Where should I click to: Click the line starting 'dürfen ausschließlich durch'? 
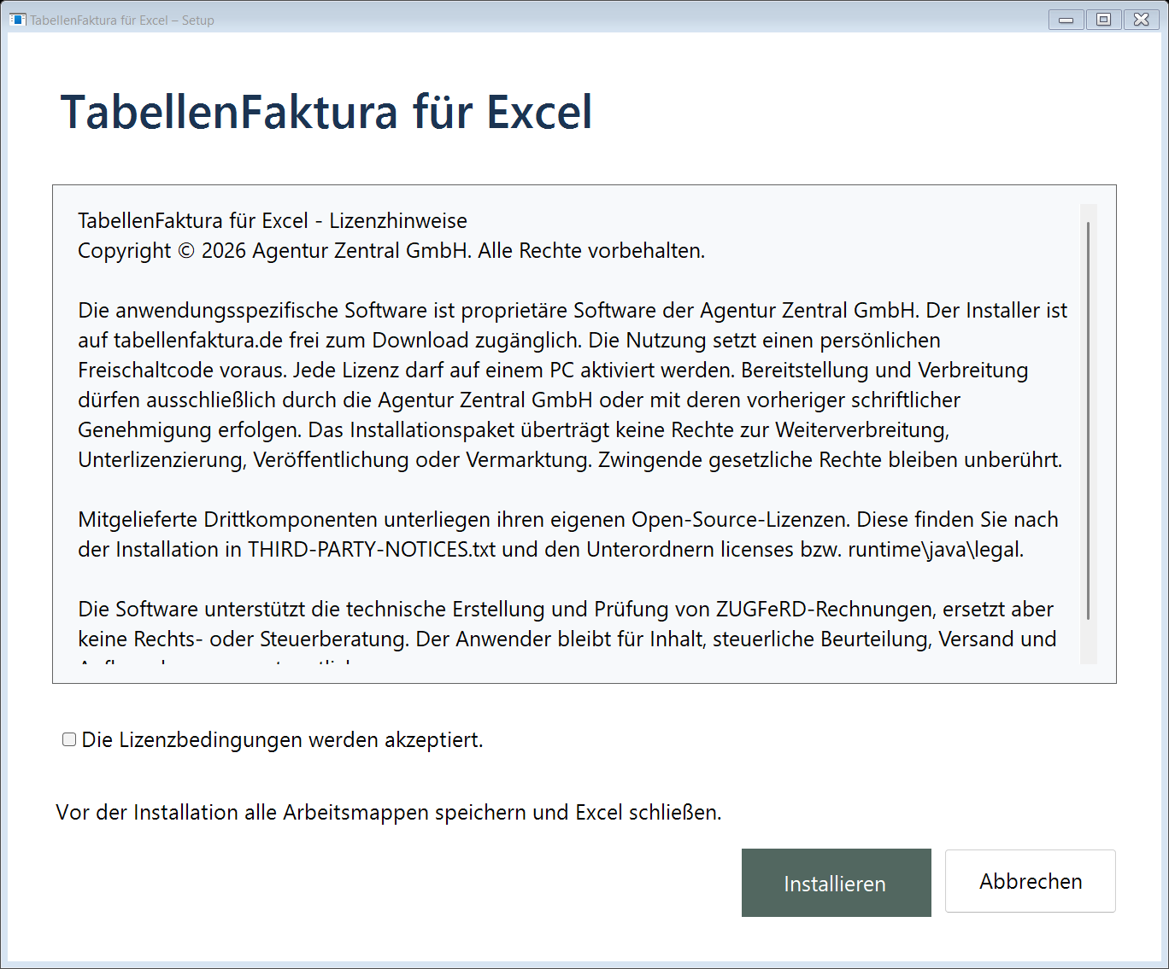(x=520, y=400)
